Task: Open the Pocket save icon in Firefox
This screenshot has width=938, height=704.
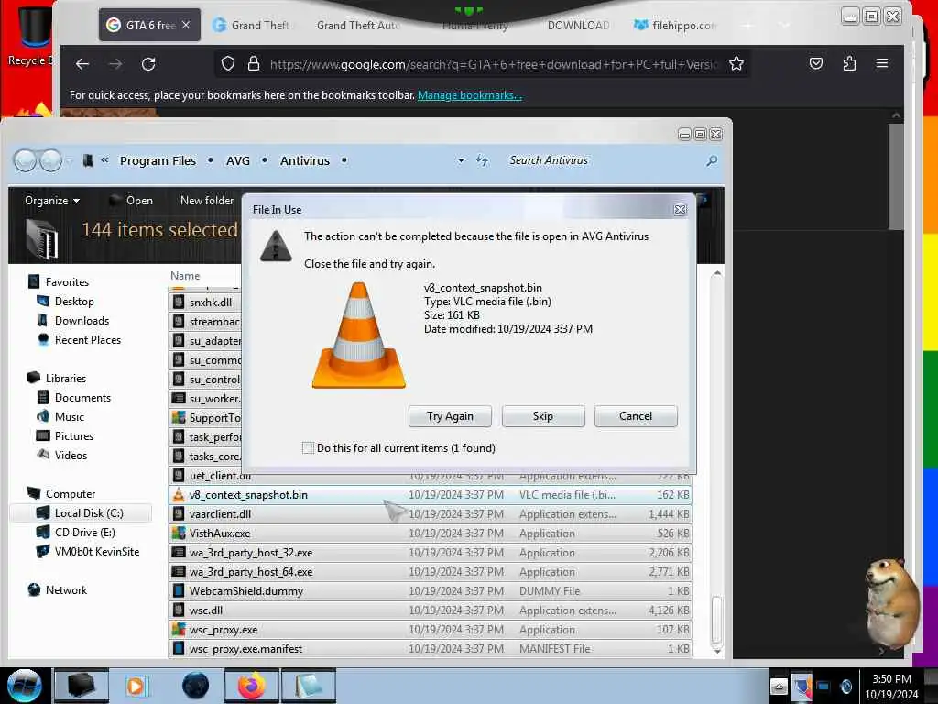Action: pyautogui.click(x=816, y=63)
